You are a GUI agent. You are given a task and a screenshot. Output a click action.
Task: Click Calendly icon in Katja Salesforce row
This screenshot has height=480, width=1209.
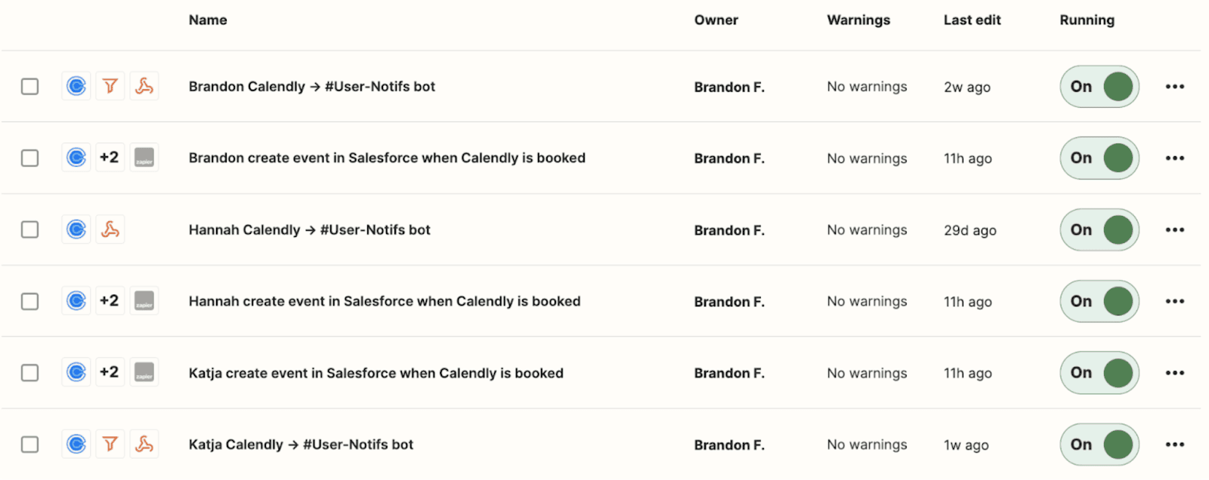[x=76, y=372]
